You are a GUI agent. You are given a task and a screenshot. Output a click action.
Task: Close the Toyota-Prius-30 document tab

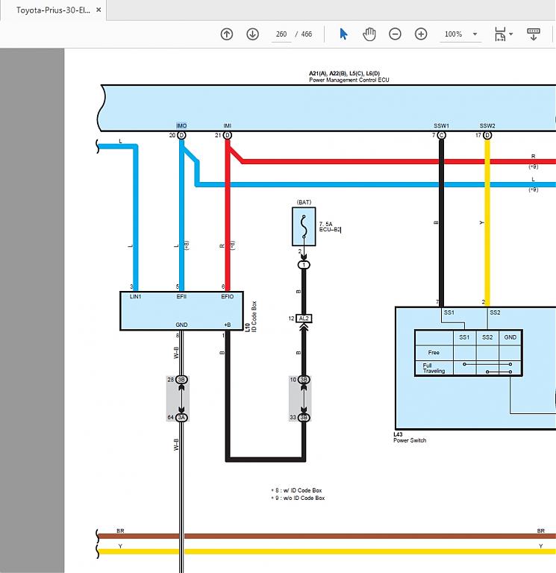pyautogui.click(x=97, y=10)
